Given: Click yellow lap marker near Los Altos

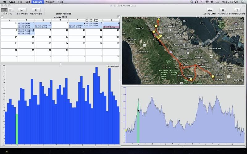Looking at the screenshot, I should point(213,77).
